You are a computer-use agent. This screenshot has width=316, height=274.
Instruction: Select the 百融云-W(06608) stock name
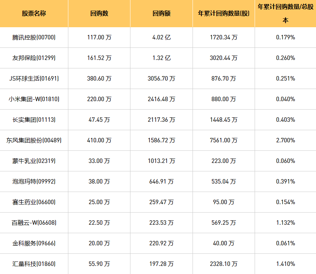click(x=34, y=223)
